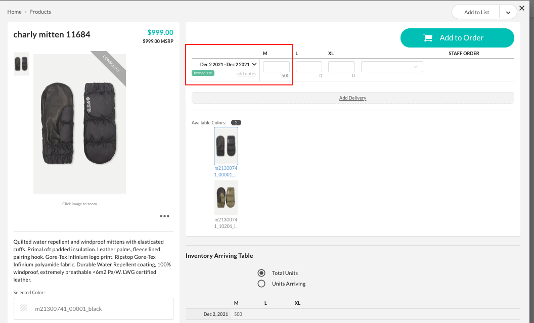
Task: Click the main mitten product image to zoom
Action: click(x=80, y=124)
